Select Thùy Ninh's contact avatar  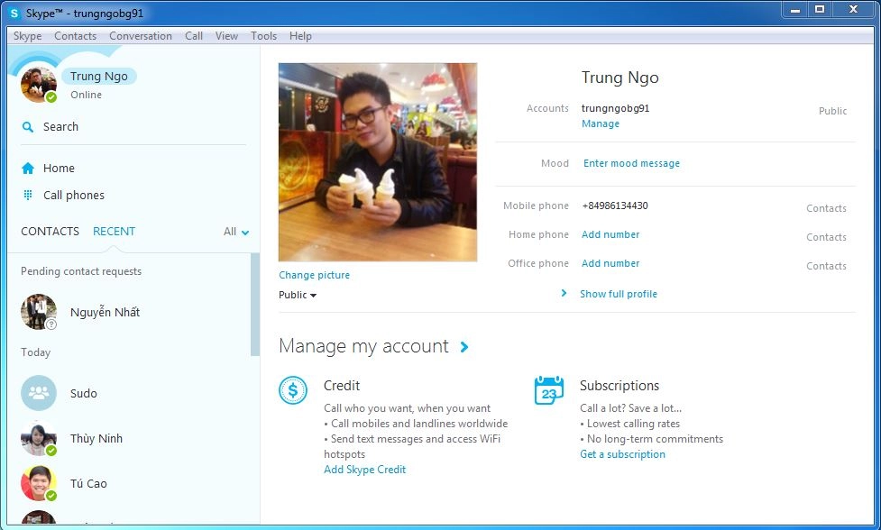click(38, 438)
